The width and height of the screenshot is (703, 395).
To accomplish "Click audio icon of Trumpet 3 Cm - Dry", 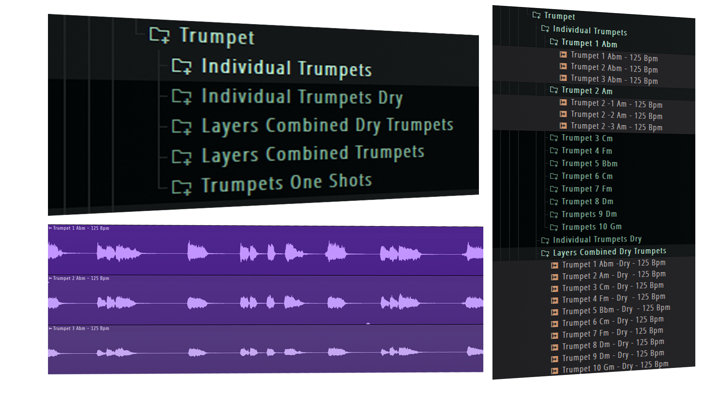I will pyautogui.click(x=555, y=289).
